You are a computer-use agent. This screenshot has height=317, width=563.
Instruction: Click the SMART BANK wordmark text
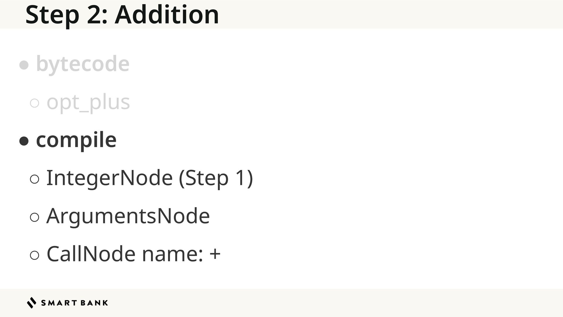click(74, 303)
